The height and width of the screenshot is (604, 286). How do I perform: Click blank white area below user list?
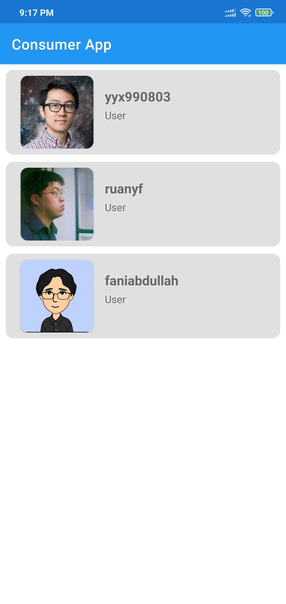pyautogui.click(x=143, y=472)
